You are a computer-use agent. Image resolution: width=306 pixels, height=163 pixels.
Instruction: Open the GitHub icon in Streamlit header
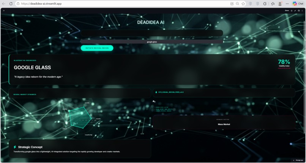pyautogui.click(x=298, y=11)
